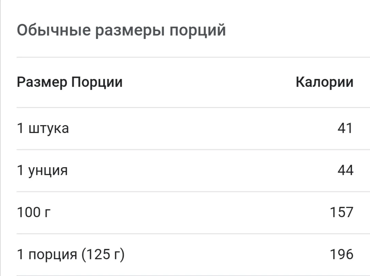Click the "Калории" column header

[324, 82]
